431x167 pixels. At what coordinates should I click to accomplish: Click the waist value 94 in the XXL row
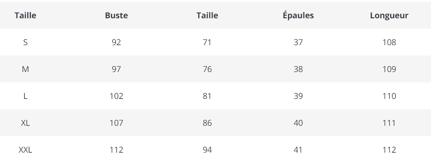pos(207,150)
